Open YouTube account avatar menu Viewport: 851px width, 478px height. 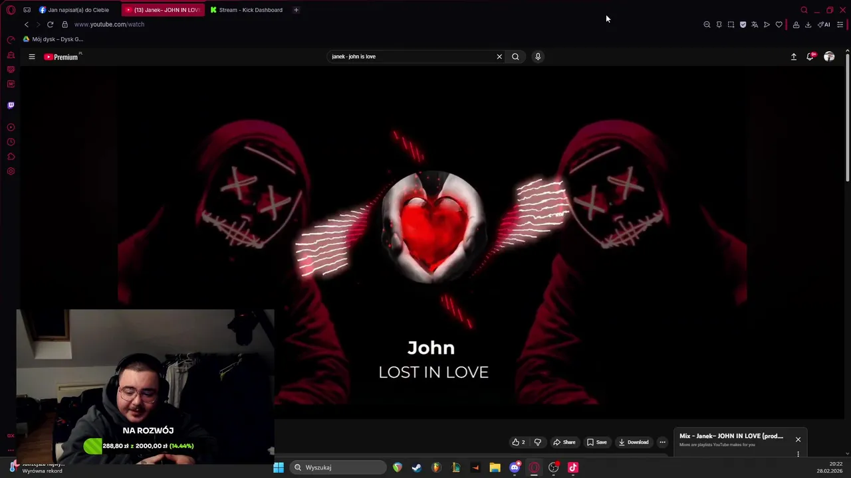pyautogui.click(x=829, y=57)
